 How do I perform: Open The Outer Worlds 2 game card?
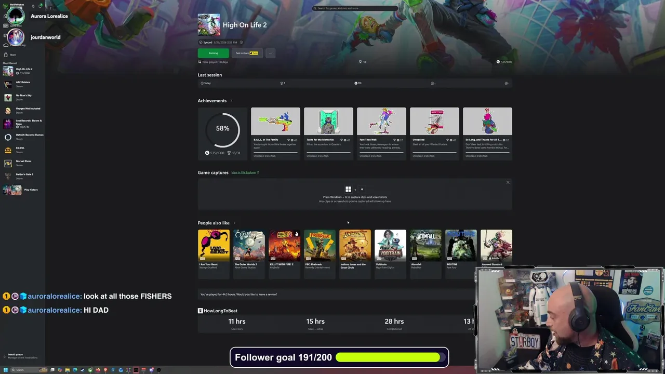tap(249, 253)
